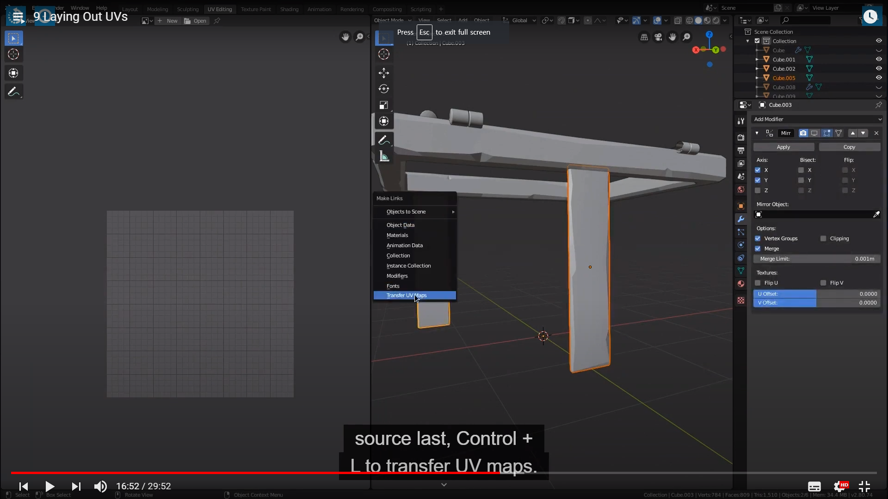Screen dimensions: 888x499
Task: Click the eyedropper next to Mirror Object
Action: pyautogui.click(x=876, y=214)
